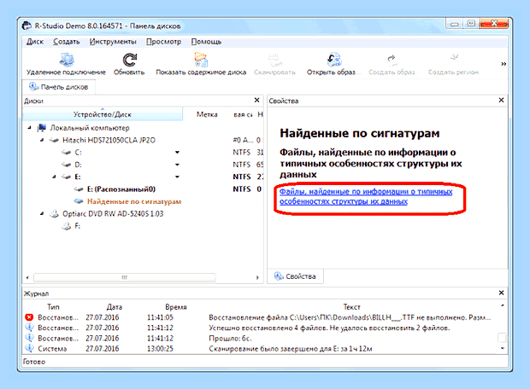
Task: Open the dropdown arrow for drive C:
Action: click(177, 153)
